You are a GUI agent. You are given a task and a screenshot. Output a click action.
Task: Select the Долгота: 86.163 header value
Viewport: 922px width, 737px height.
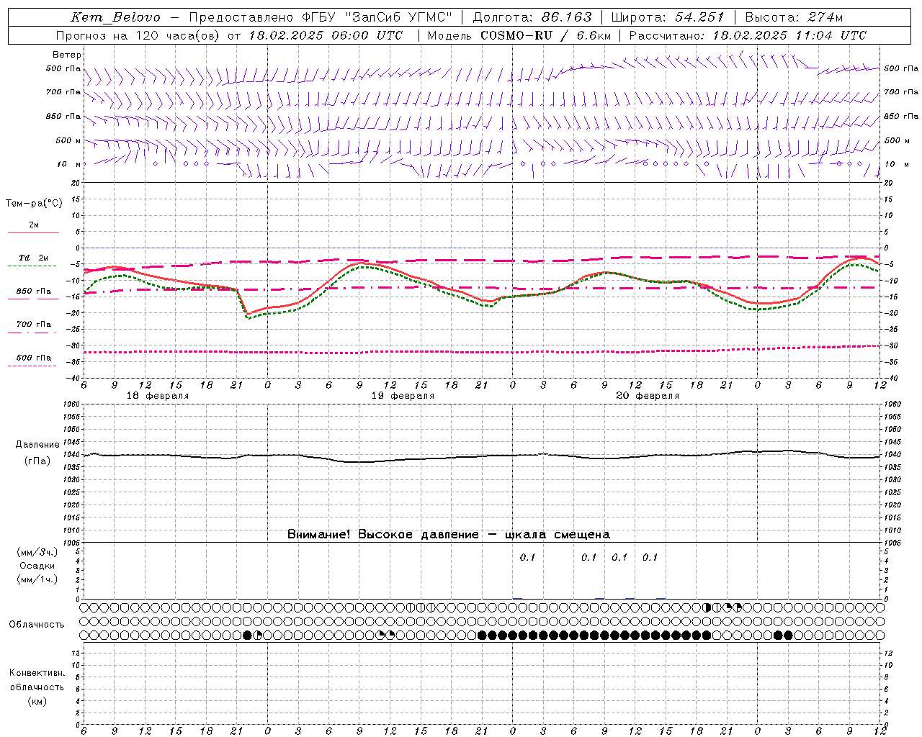pos(532,18)
